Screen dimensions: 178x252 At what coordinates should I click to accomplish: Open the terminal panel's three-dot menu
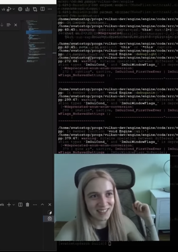tap(35, 205)
